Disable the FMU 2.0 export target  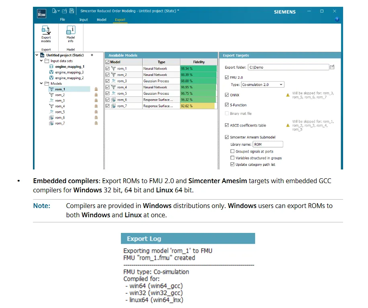pyautogui.click(x=227, y=77)
